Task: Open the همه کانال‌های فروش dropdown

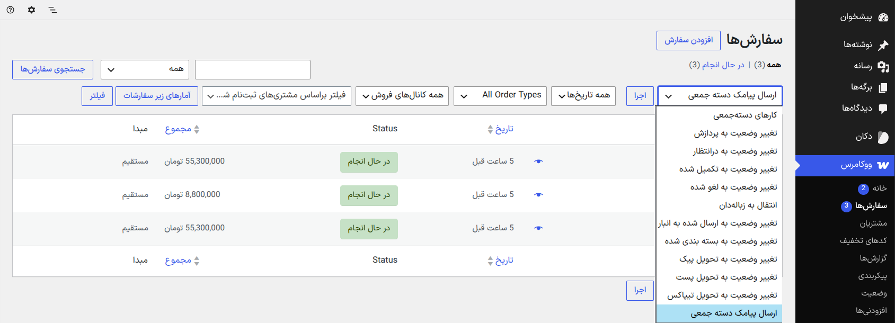Action: [402, 96]
